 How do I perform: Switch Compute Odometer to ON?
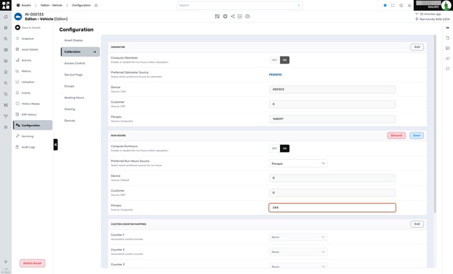[285, 60]
